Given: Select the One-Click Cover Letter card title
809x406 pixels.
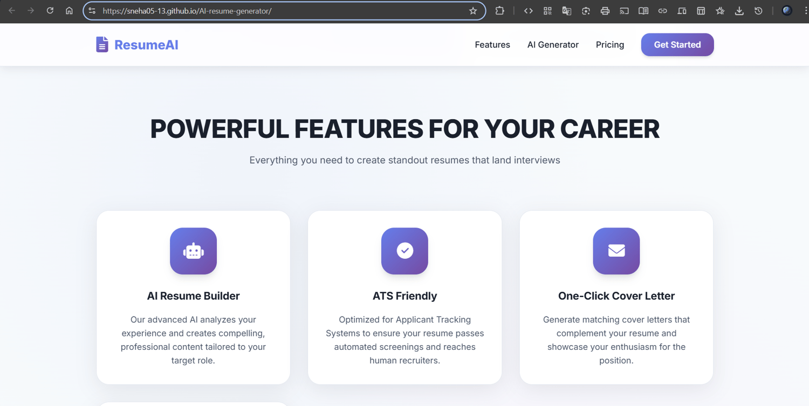Looking at the screenshot, I should (616, 296).
